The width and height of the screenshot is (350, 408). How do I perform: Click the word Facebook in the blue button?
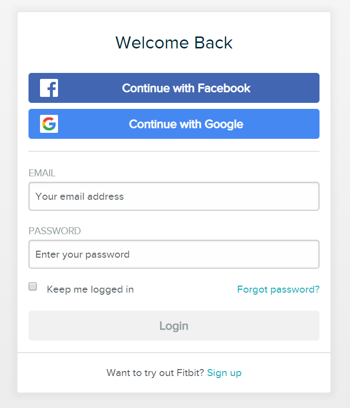pyautogui.click(x=224, y=88)
